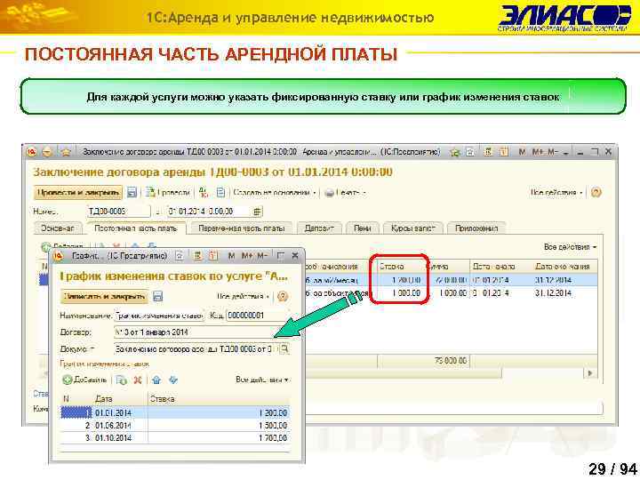This screenshot has width=640, height=480.
Task: Open calculator icon in График title bar
Action: pyautogui.click(x=198, y=256)
